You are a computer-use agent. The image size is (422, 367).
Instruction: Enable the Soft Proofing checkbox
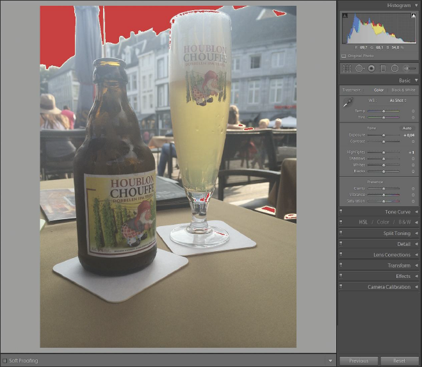[4, 361]
